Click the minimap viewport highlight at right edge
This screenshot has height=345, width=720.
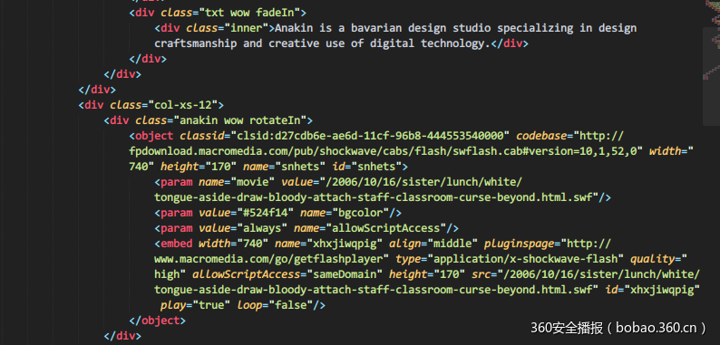(x=711, y=76)
